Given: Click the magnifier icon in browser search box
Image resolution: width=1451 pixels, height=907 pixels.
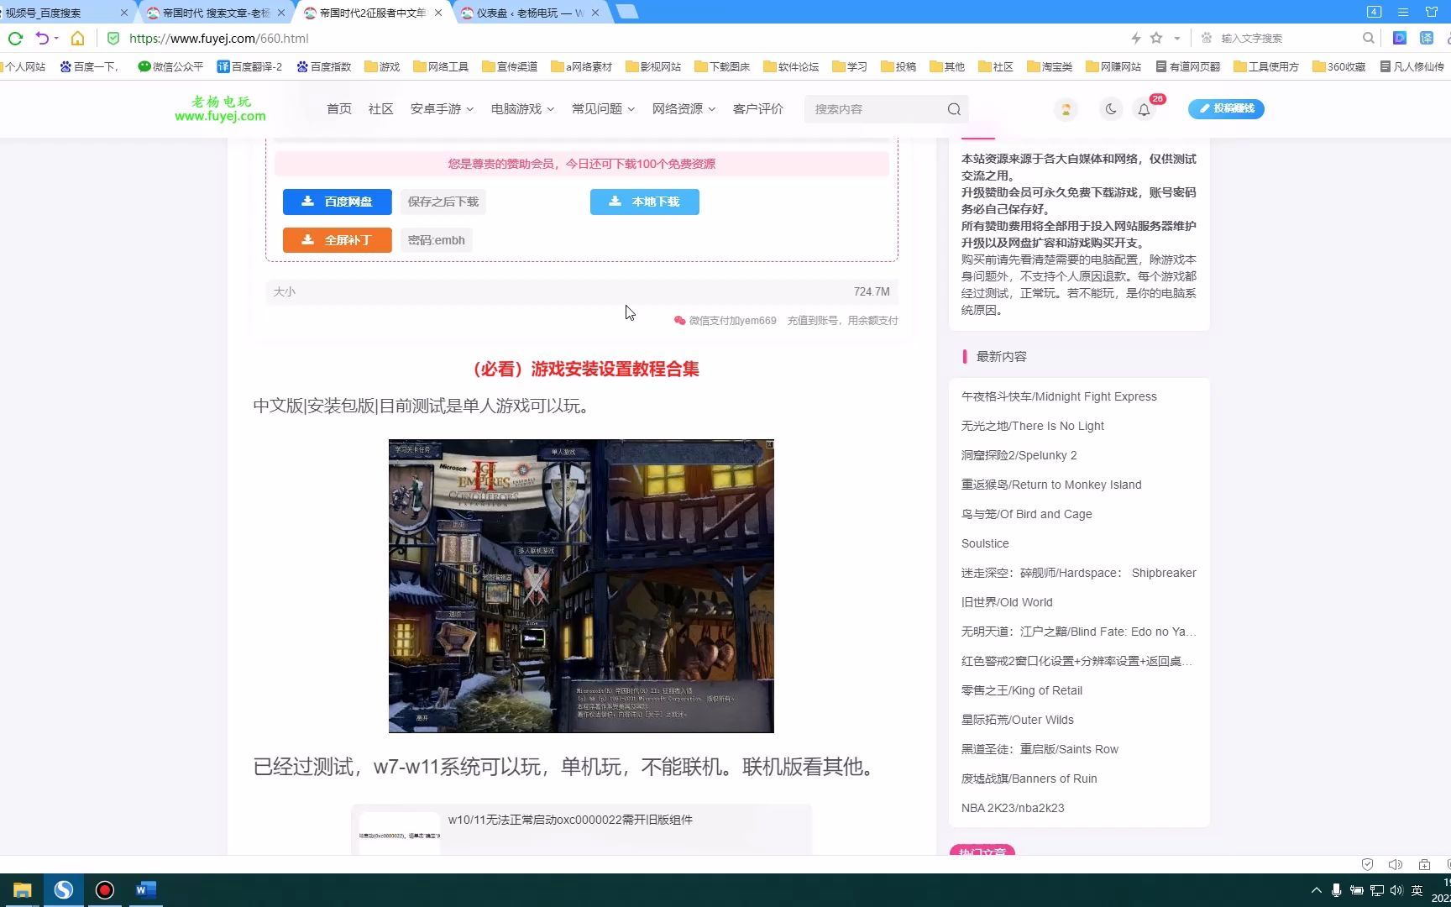Looking at the screenshot, I should point(1368,38).
